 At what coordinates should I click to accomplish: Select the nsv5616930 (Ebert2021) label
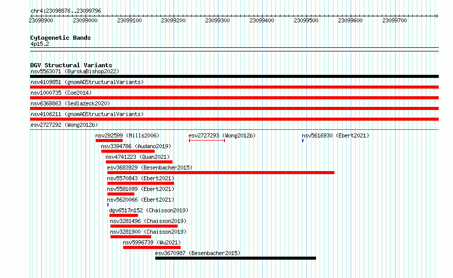tap(335, 135)
